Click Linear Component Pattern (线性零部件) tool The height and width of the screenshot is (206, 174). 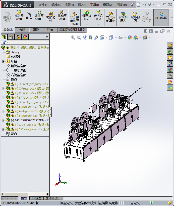[39, 16]
